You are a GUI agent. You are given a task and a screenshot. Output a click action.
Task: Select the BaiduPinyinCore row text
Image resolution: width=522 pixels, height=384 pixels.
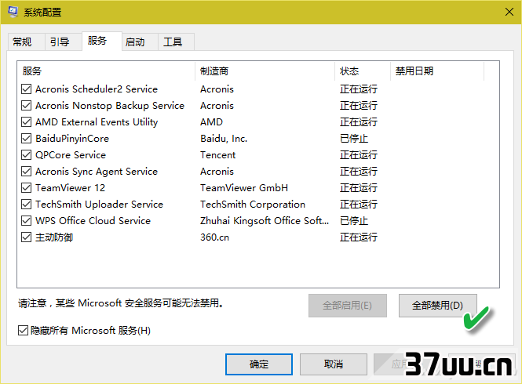(72, 138)
